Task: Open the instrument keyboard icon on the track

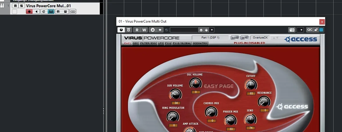Action: (51, 12)
